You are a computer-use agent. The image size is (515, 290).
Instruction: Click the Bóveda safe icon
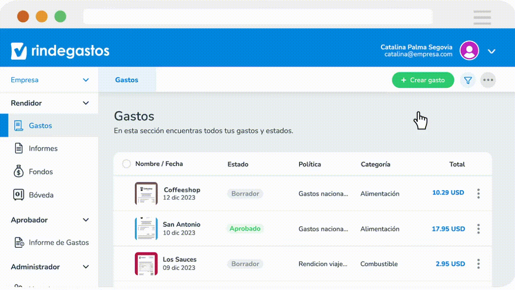[x=19, y=195]
